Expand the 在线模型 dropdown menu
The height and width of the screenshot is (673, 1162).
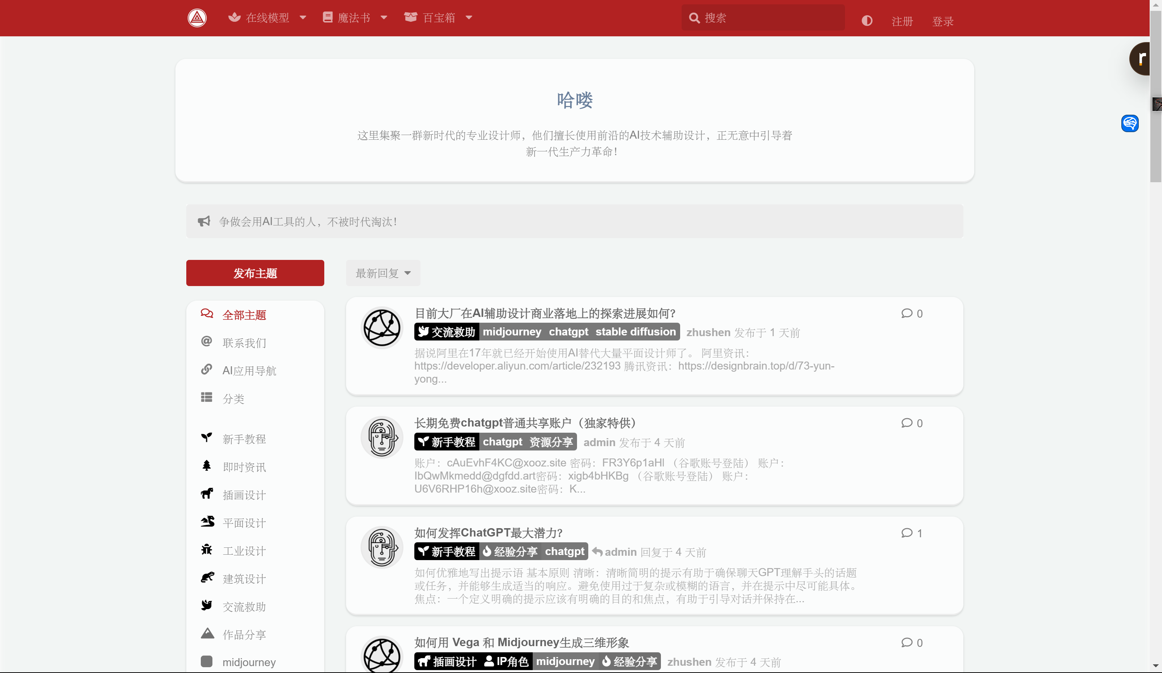(x=267, y=18)
